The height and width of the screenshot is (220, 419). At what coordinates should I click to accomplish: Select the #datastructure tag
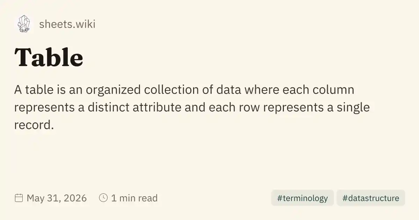[371, 198]
